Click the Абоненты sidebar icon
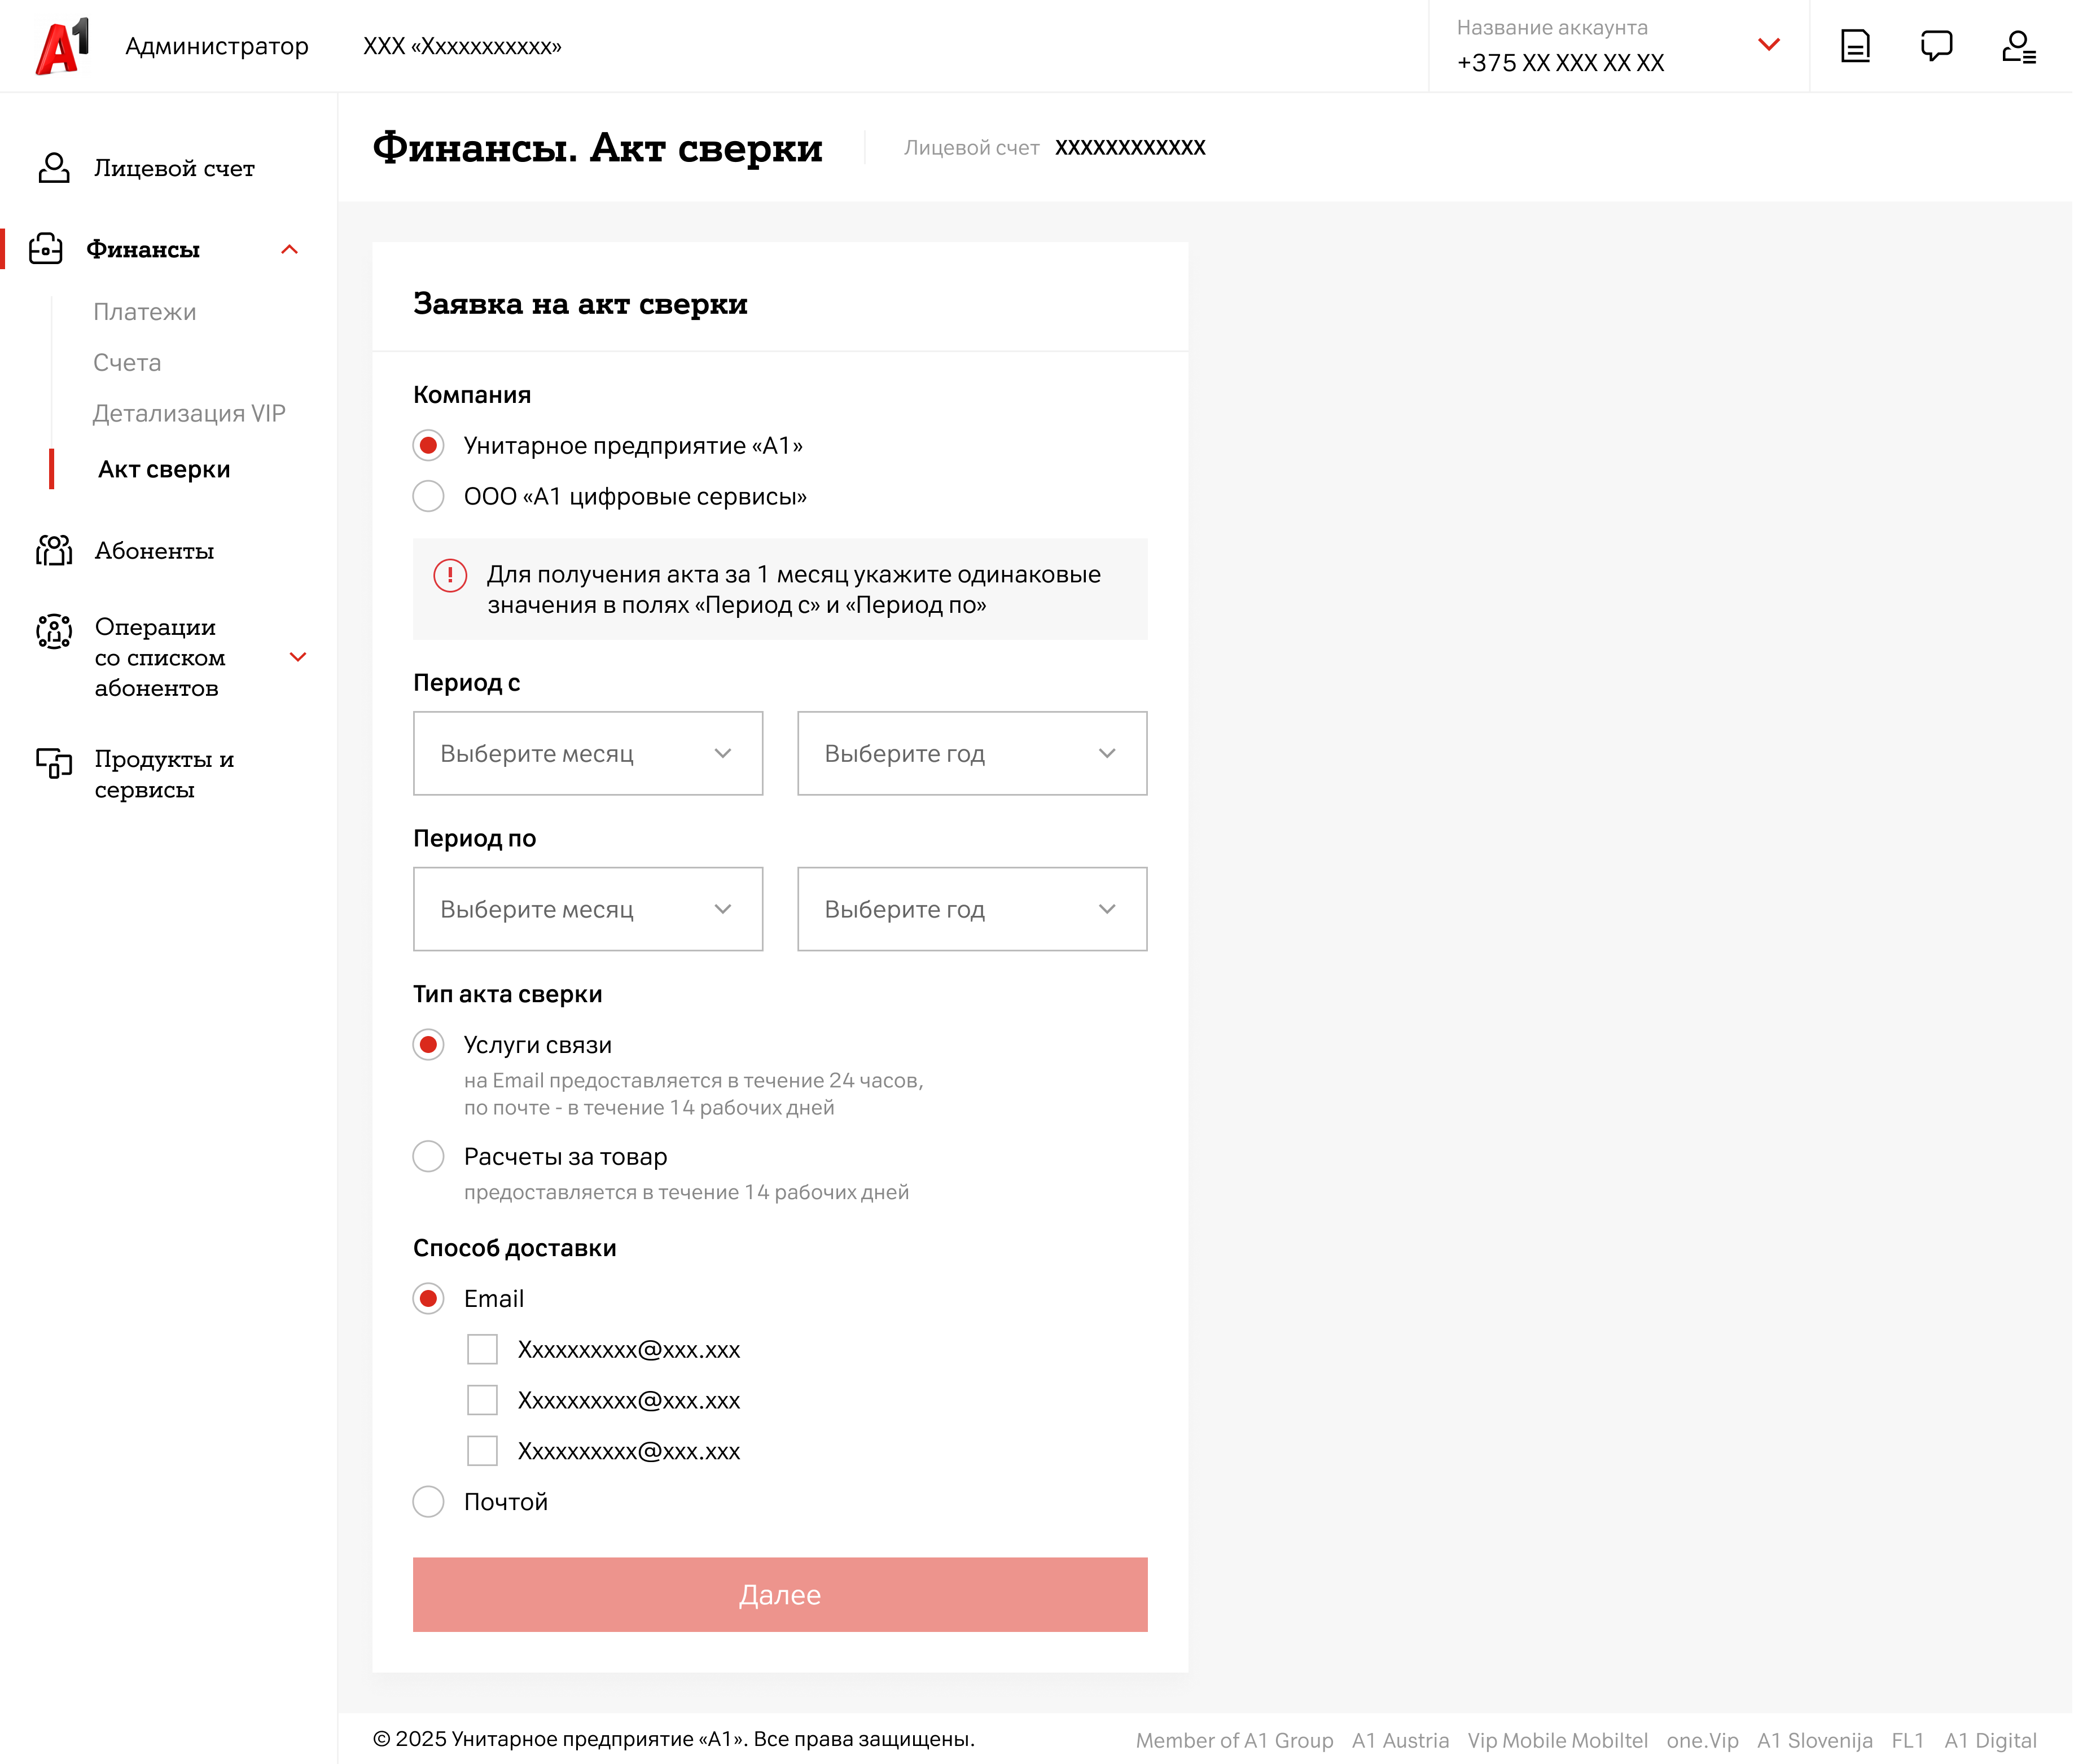Viewport: 2074px width, 1764px height. (54, 550)
